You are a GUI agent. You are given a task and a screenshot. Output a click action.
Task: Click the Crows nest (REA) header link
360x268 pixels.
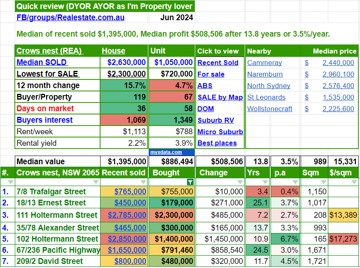(x=49, y=51)
